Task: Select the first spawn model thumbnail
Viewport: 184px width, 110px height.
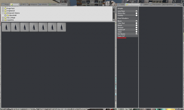Action: click(x=6, y=27)
